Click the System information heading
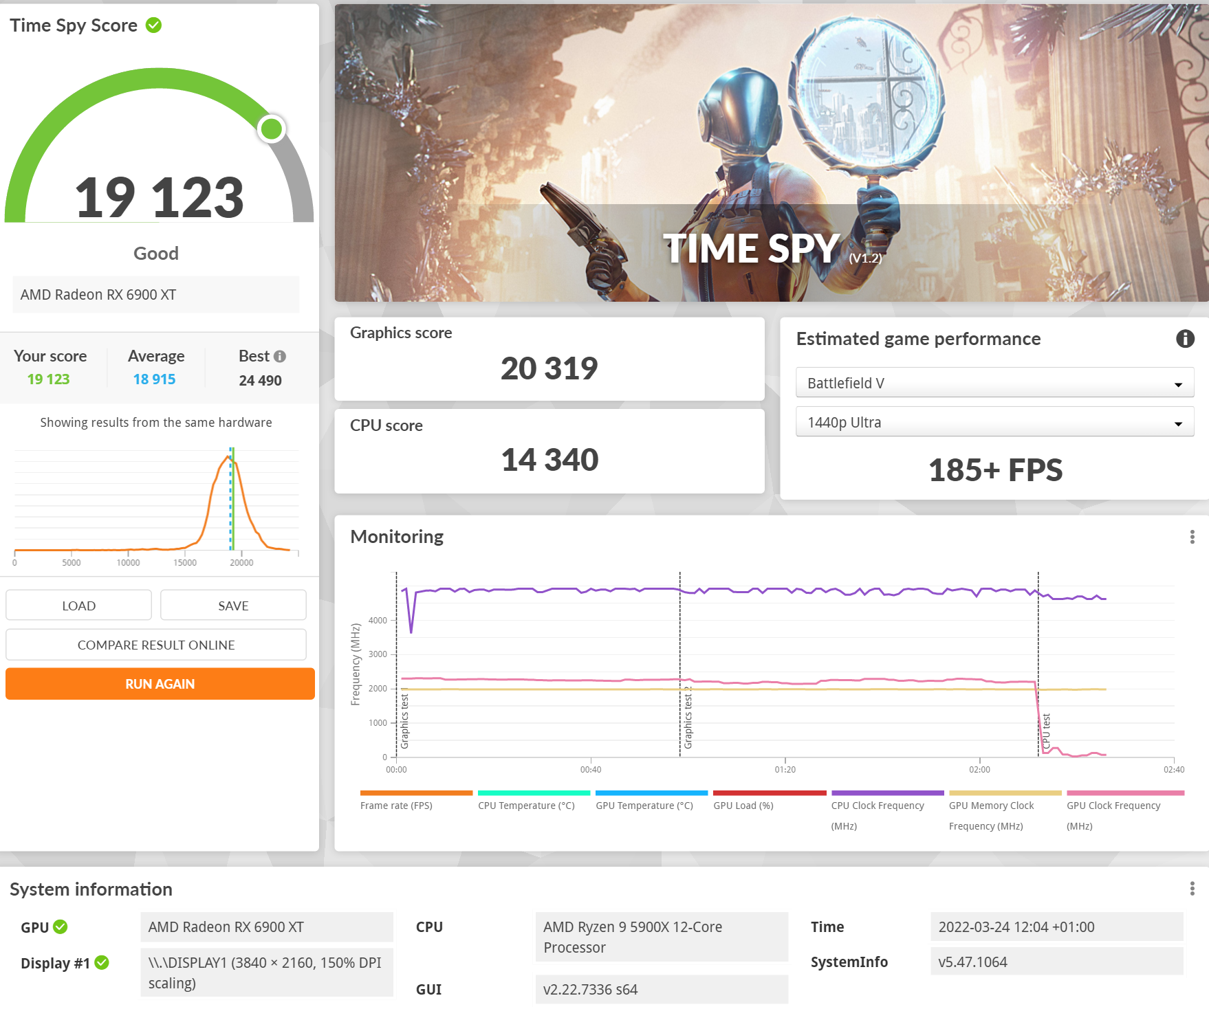Screen dimensions: 1209x1020 (91, 889)
